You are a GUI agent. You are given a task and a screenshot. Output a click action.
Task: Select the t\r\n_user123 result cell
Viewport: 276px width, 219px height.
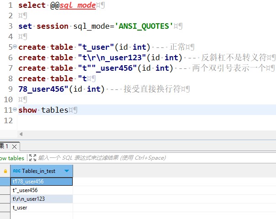[41, 199]
